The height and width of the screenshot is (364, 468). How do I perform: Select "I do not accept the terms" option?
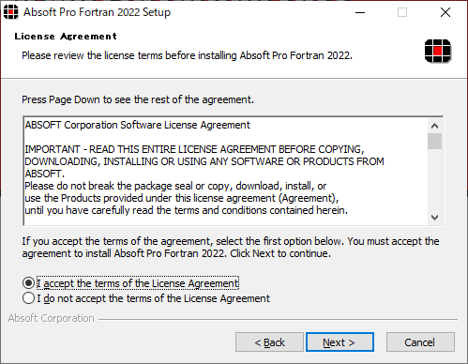coord(146,298)
